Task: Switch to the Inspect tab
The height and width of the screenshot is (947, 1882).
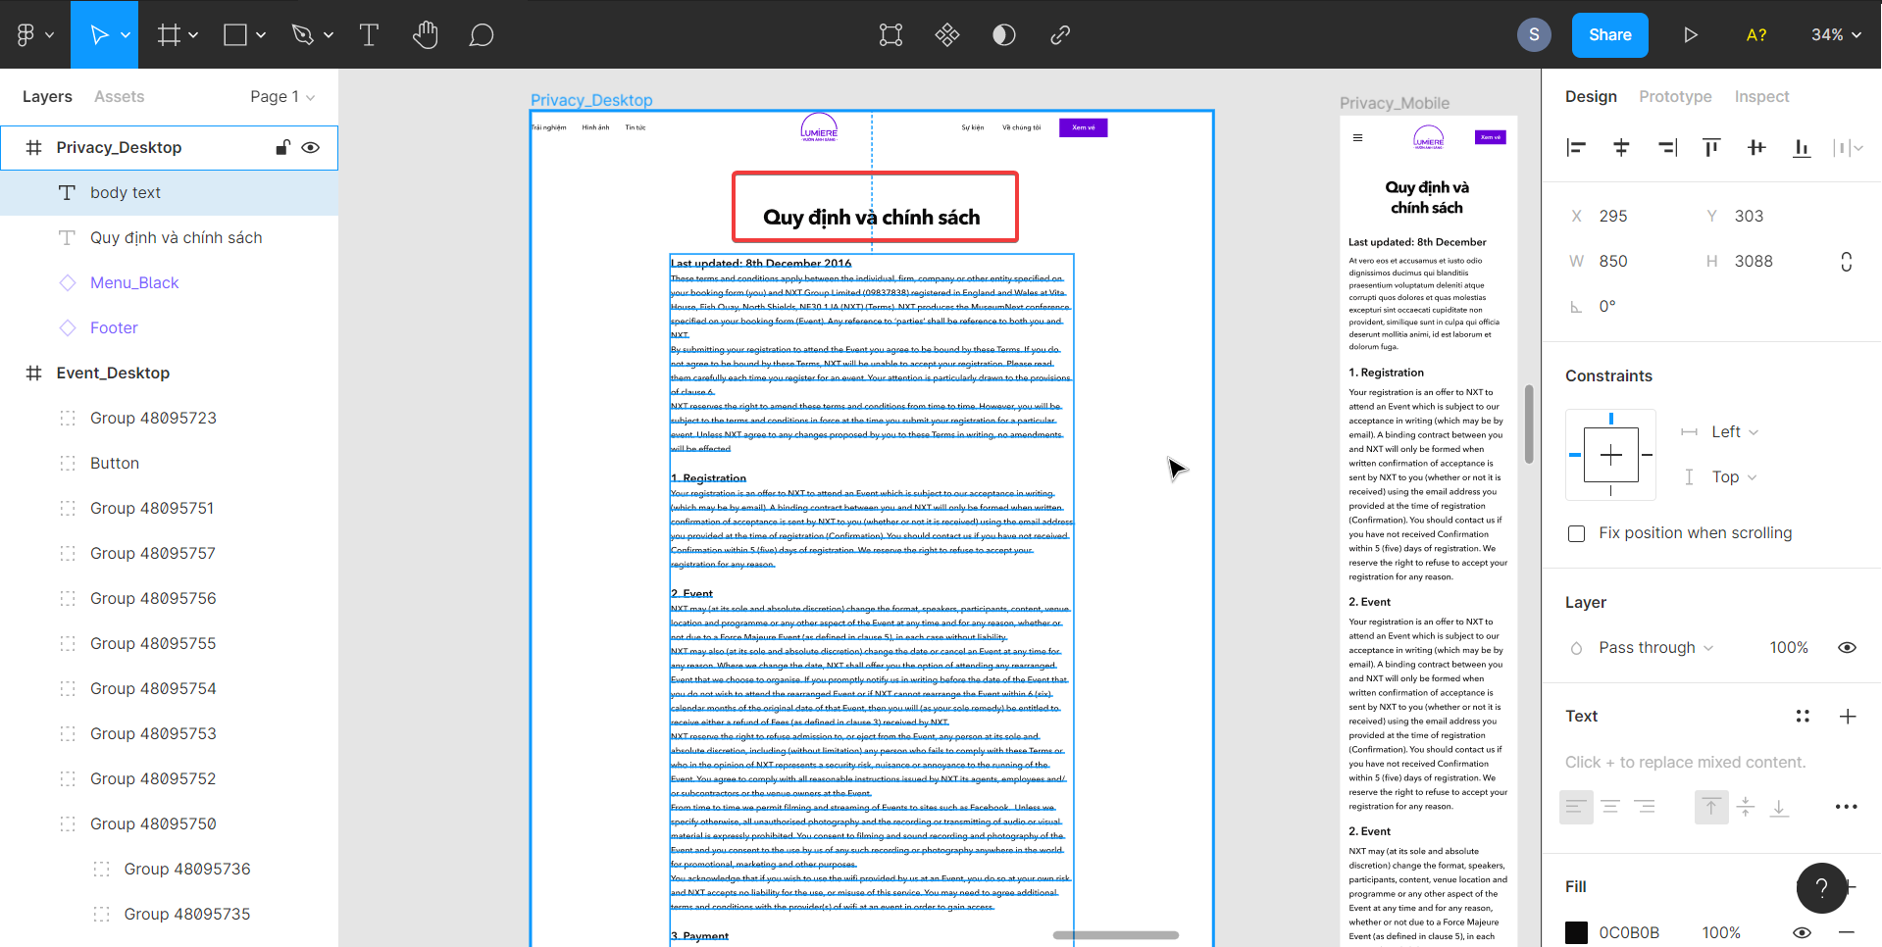Action: 1761,97
